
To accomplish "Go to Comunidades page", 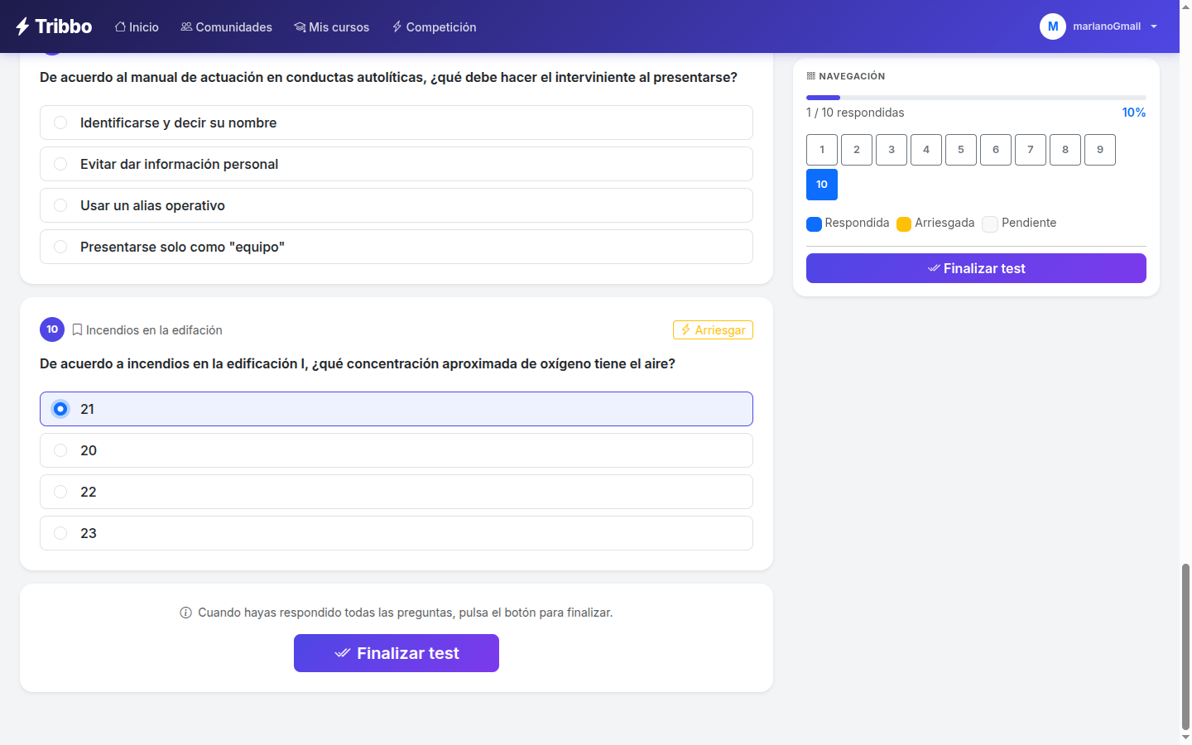I will click(226, 26).
